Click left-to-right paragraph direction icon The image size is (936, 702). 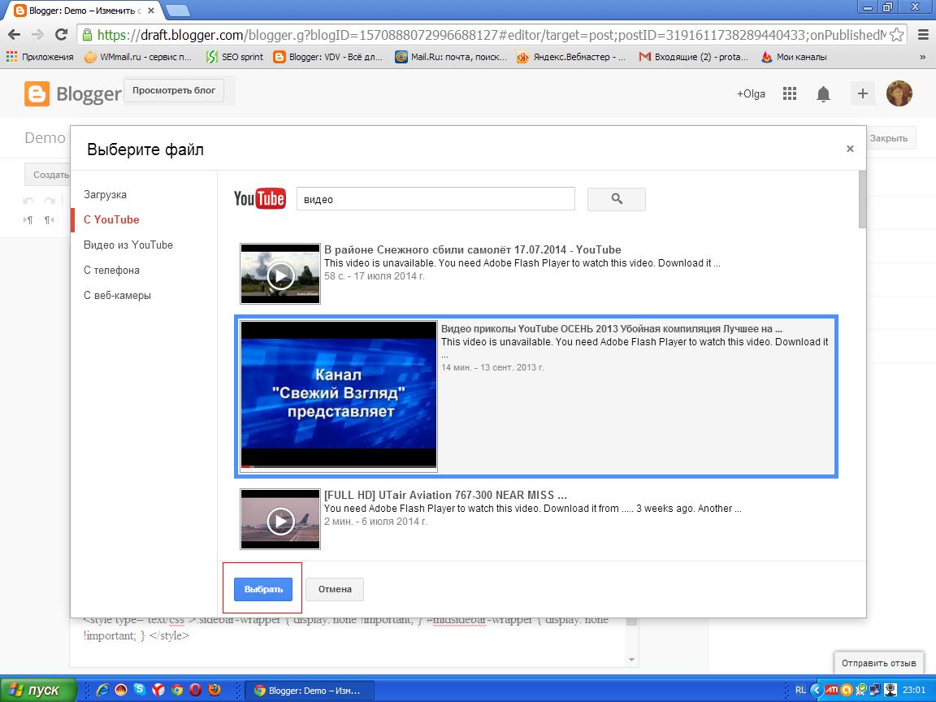(x=28, y=220)
